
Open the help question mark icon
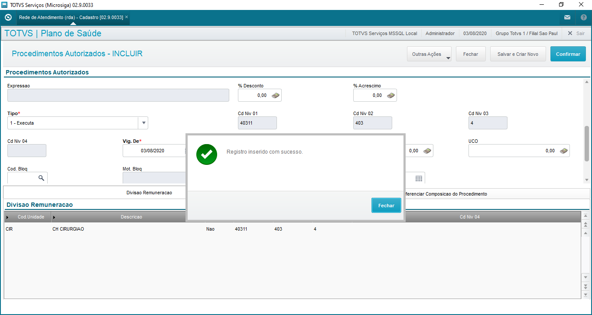pyautogui.click(x=583, y=17)
